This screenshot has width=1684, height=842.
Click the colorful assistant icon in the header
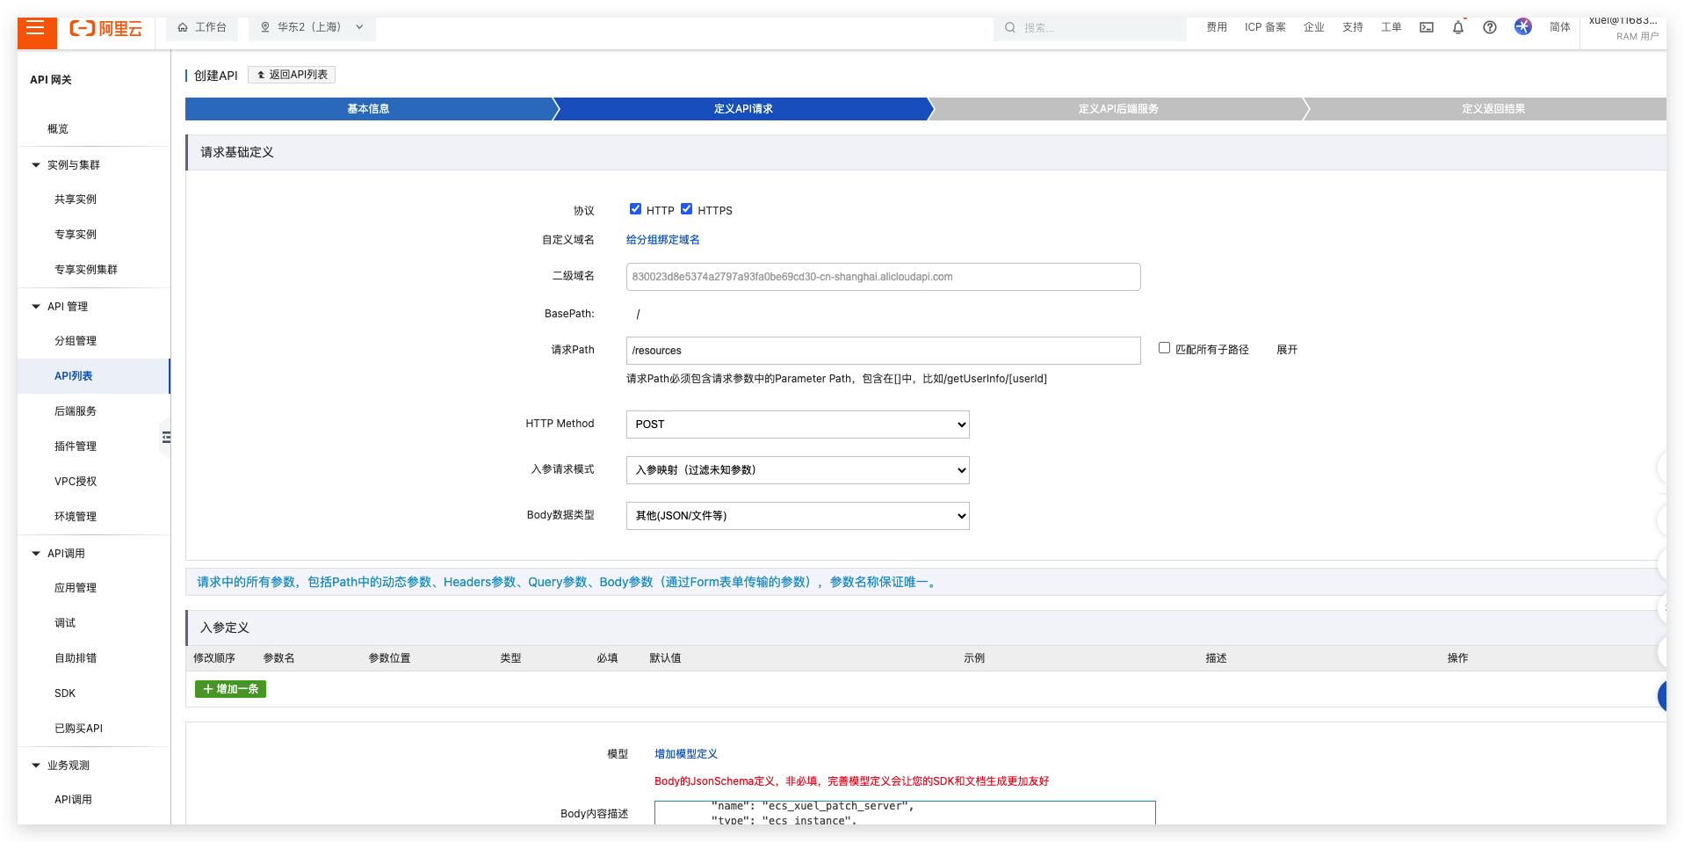(x=1522, y=26)
